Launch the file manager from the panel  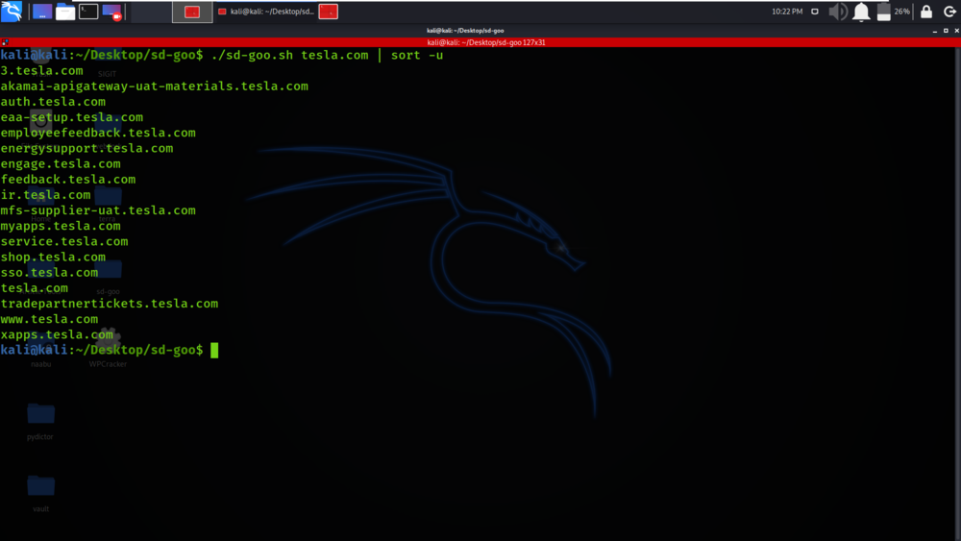[65, 12]
